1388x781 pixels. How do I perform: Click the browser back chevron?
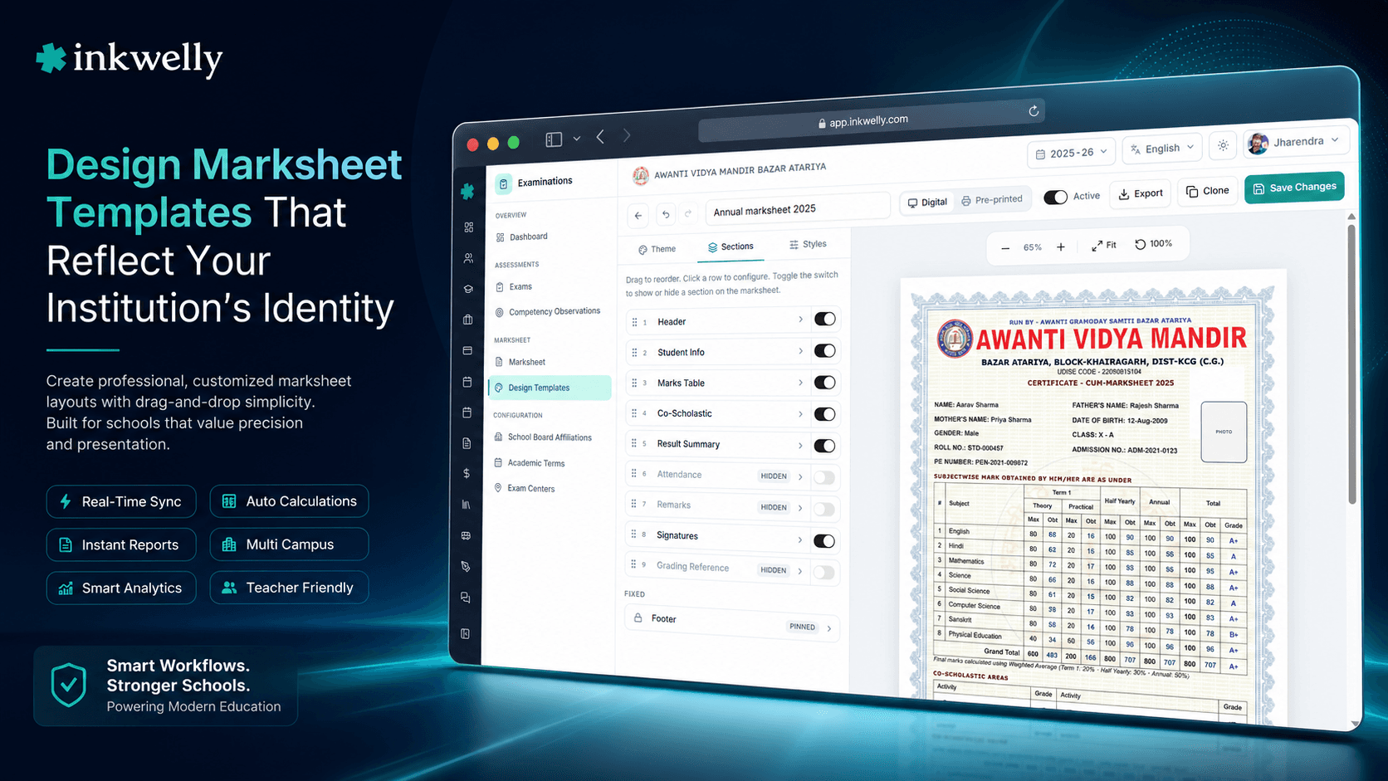pyautogui.click(x=600, y=137)
